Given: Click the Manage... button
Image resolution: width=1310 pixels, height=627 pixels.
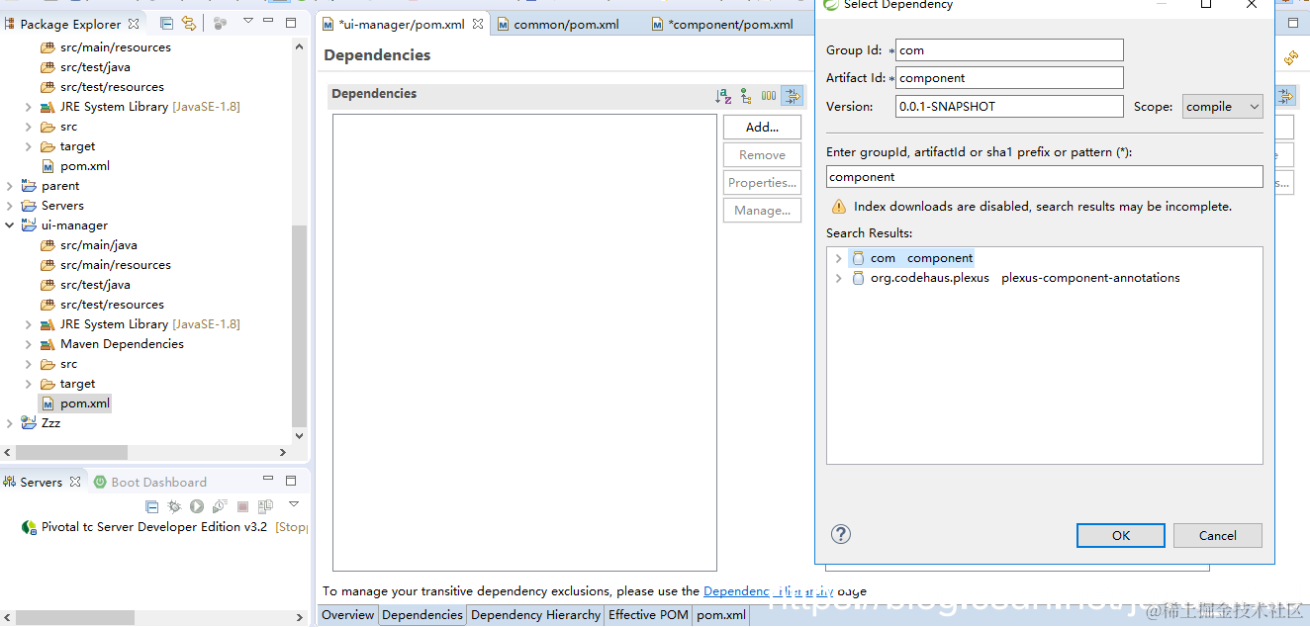Looking at the screenshot, I should pos(762,210).
